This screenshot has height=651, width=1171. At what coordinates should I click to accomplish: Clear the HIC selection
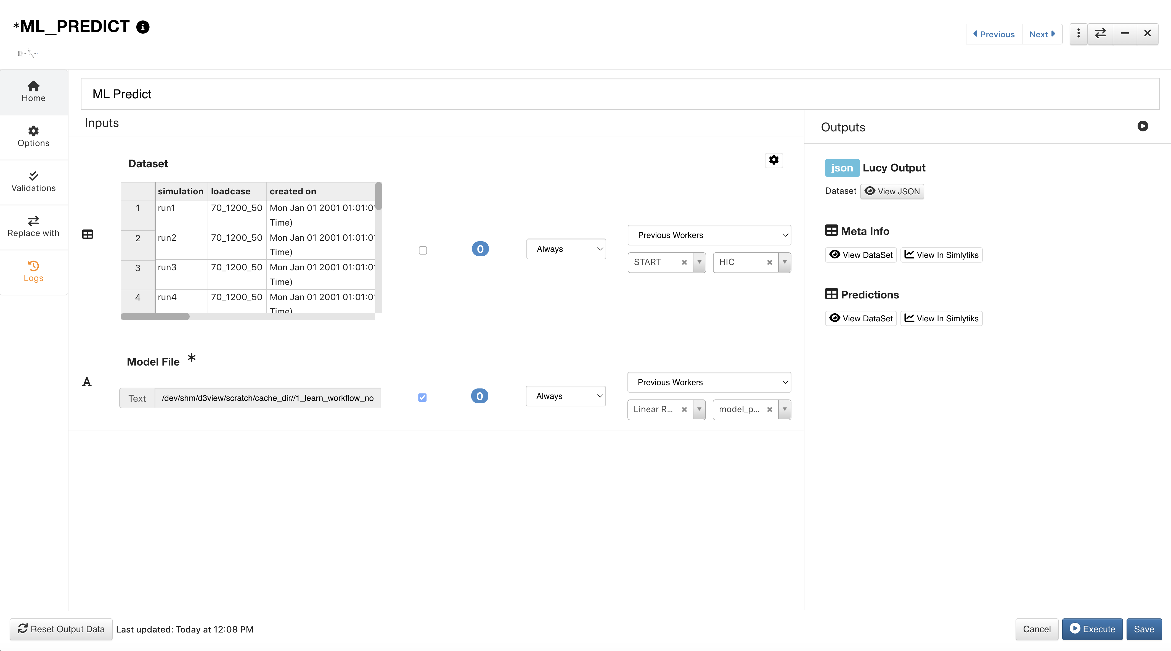(770, 262)
